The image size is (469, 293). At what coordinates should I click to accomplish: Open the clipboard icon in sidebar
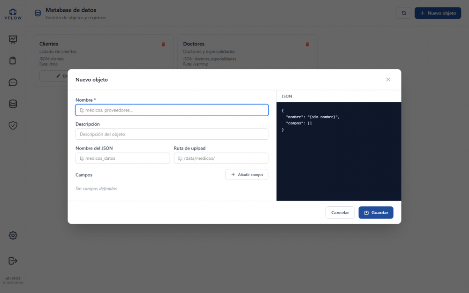(x=13, y=60)
